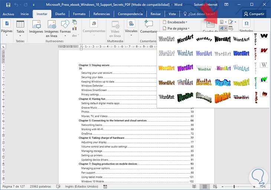Expand the Páginas dropdown arrow
Viewport: 271px width, 190px height.
tap(7, 35)
